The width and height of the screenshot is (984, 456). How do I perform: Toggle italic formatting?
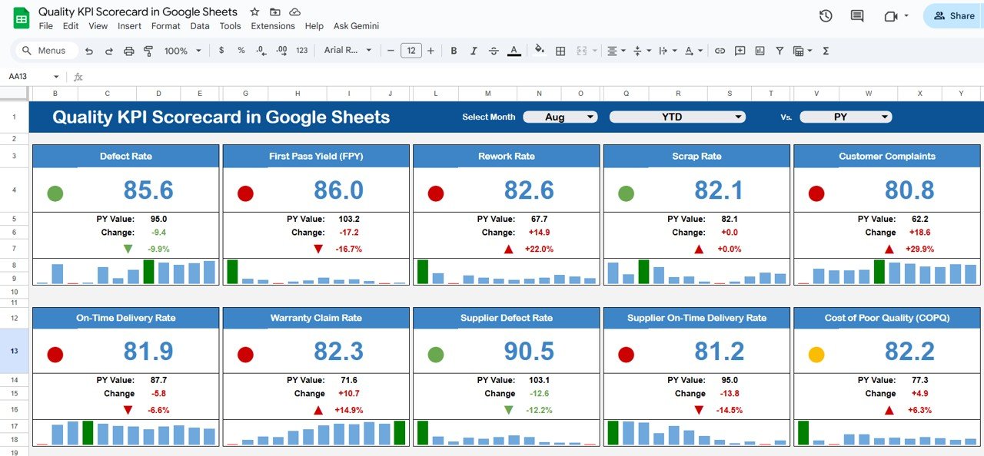coord(473,51)
